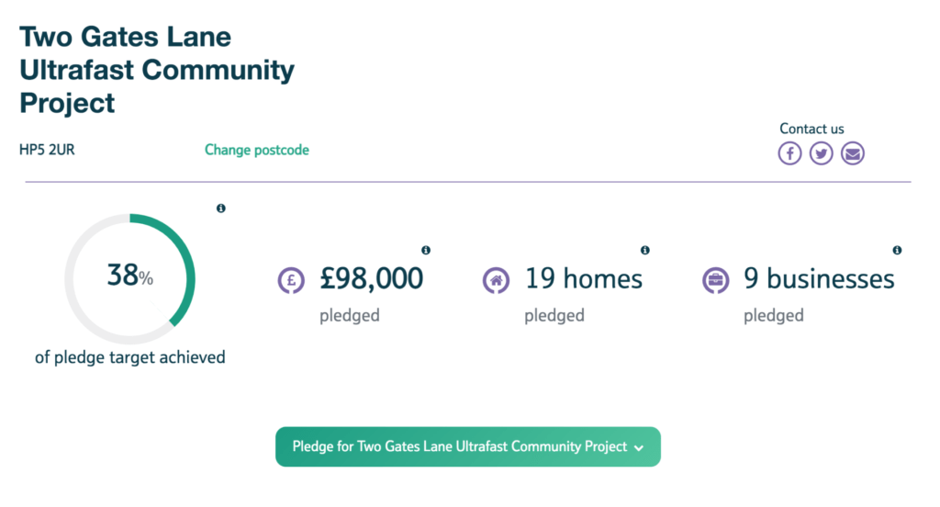Viewport: 940px width, 507px height.
Task: Click the Contact us label
Action: (811, 129)
